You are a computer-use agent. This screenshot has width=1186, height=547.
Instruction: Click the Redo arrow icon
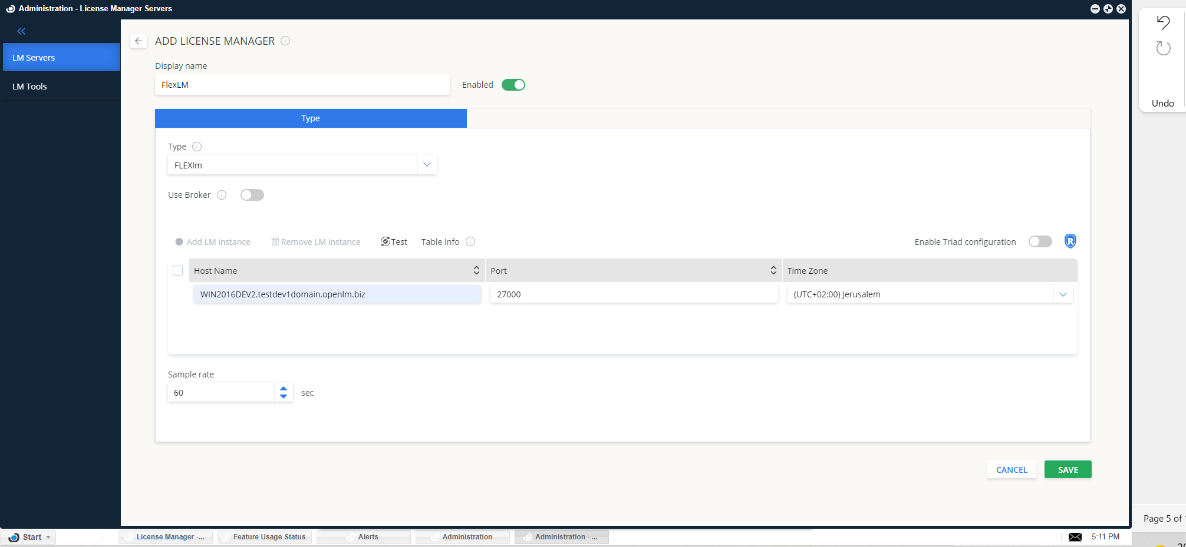[1163, 48]
